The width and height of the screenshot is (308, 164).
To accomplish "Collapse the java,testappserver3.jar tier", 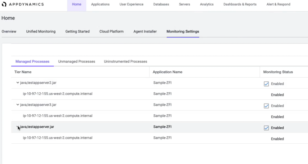I will click(18, 105).
